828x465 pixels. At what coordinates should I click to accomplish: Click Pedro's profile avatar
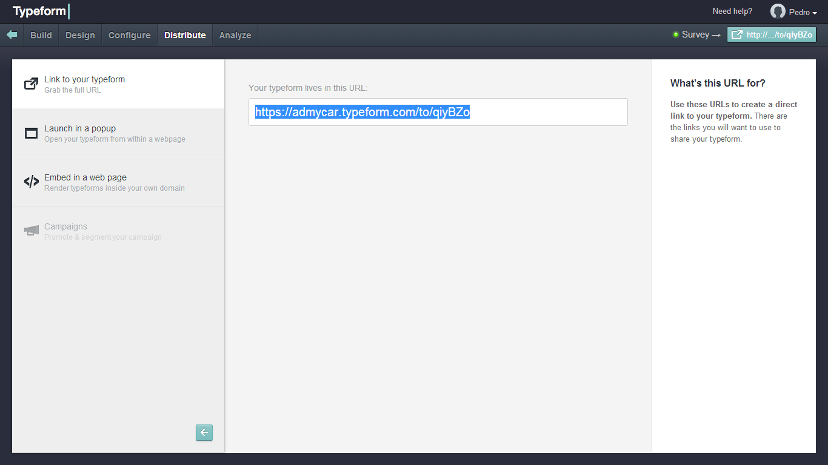(778, 12)
